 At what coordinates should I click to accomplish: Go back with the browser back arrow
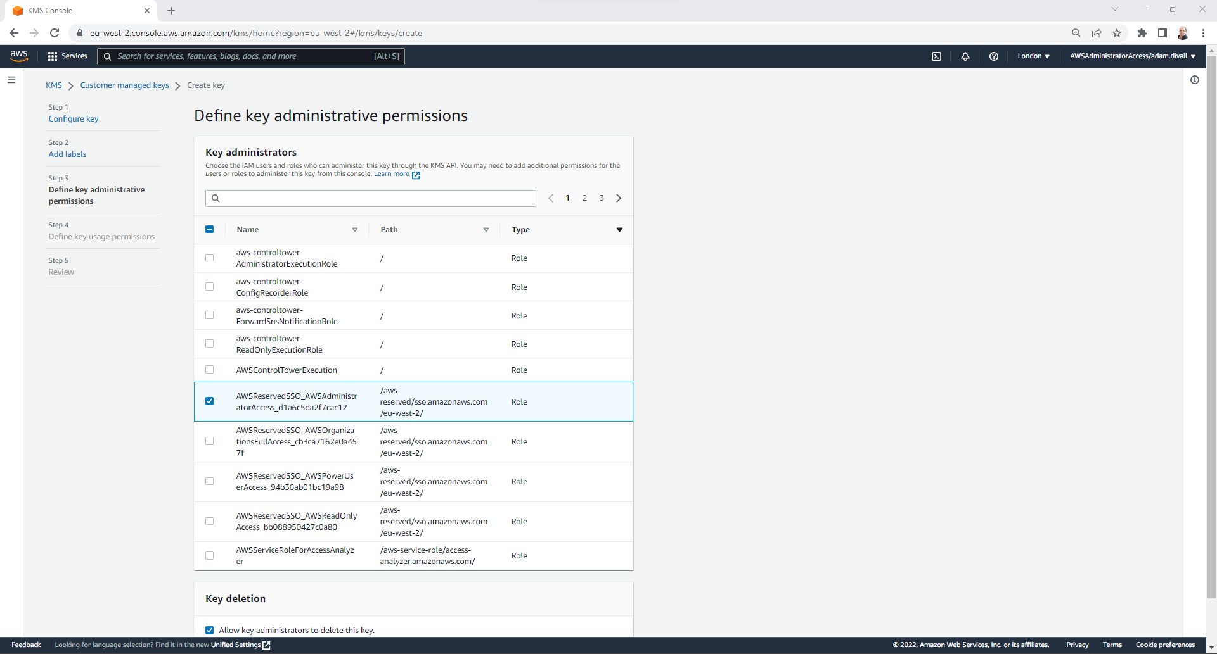pos(14,33)
